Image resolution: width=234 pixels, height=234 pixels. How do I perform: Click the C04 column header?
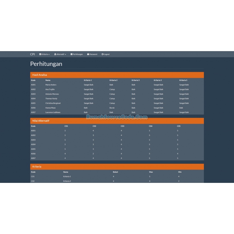click(x=151, y=126)
